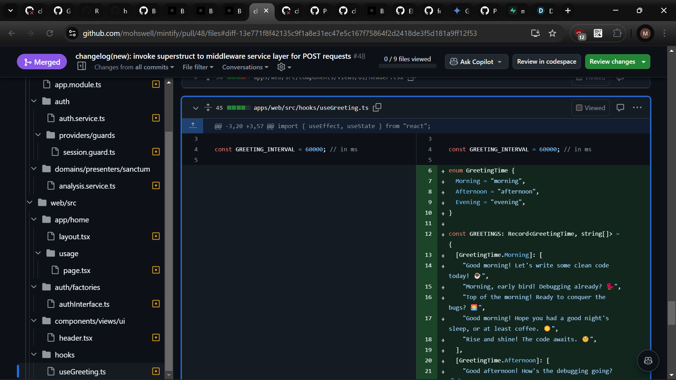The height and width of the screenshot is (380, 676).
Task: Collapse the auth folder in tree
Action: click(x=34, y=101)
